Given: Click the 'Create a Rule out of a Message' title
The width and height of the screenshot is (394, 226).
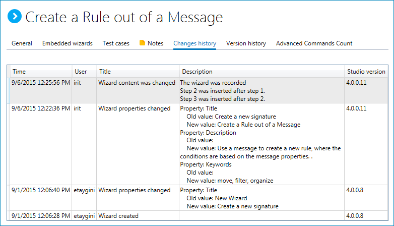Looking at the screenshot, I should point(124,17).
